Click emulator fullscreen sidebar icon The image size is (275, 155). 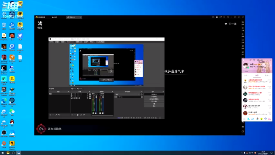243,40
